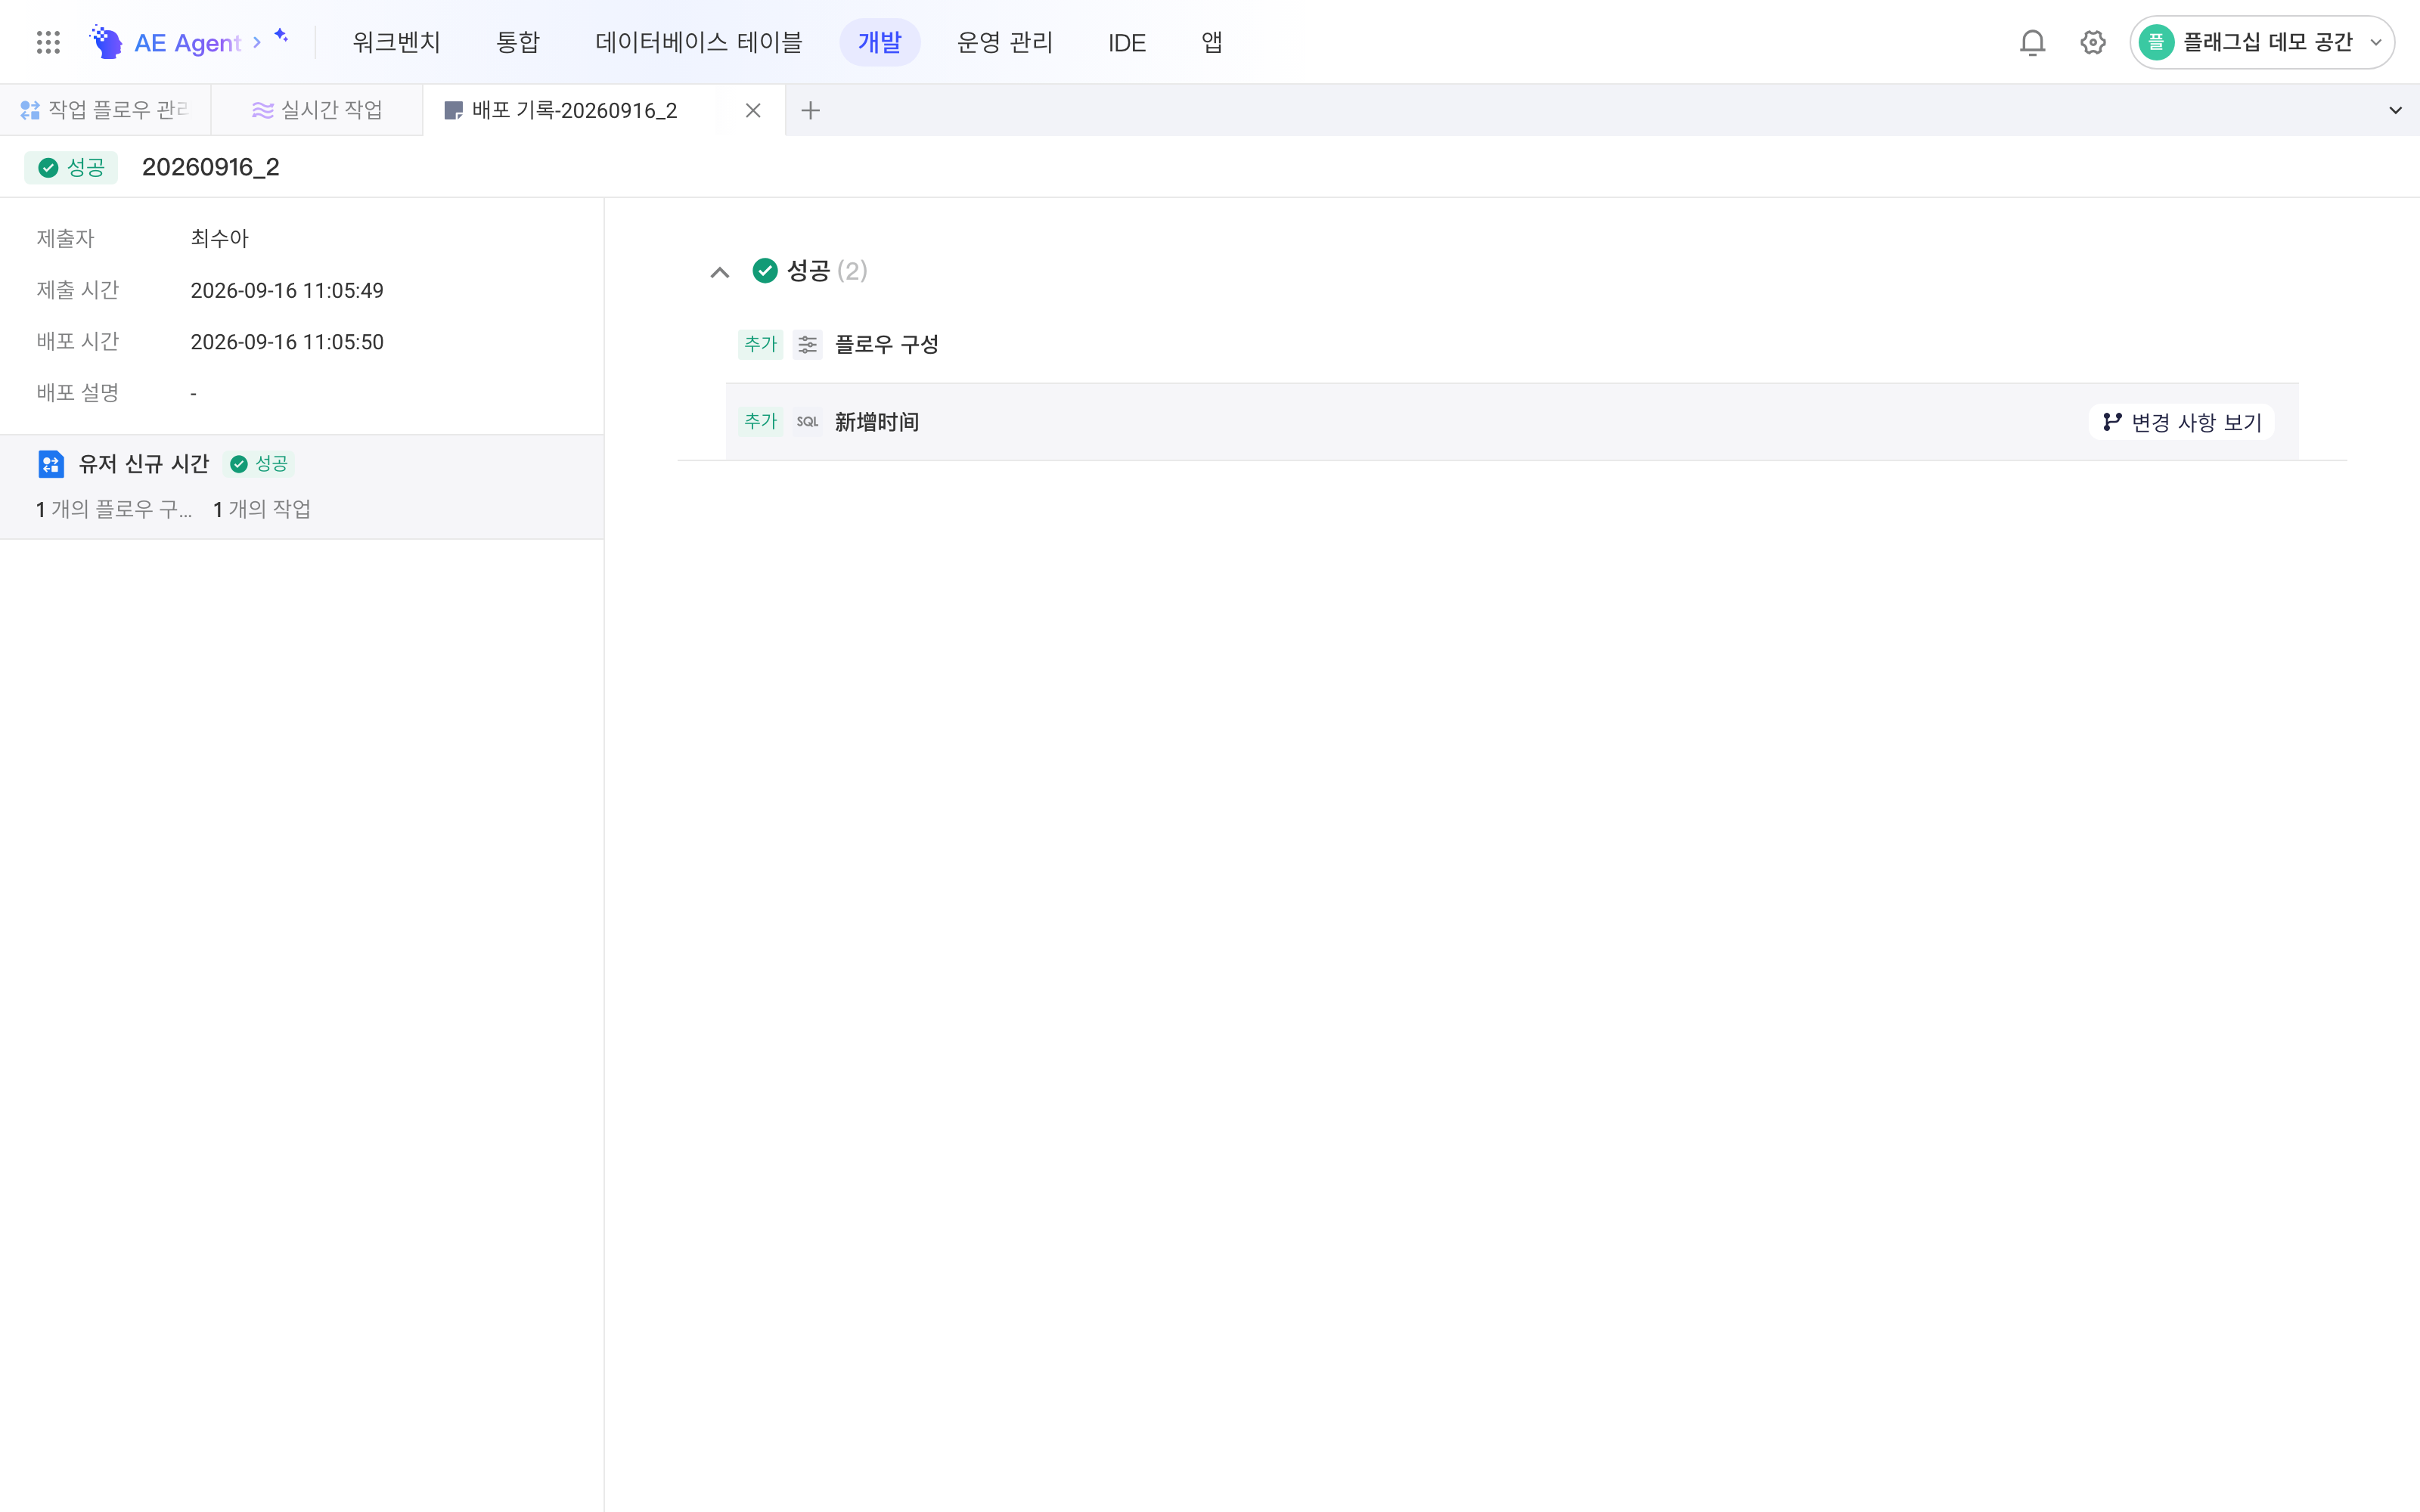2420x1512 pixels.
Task: Open 데이터베이스 테이블 menu
Action: 698,42
